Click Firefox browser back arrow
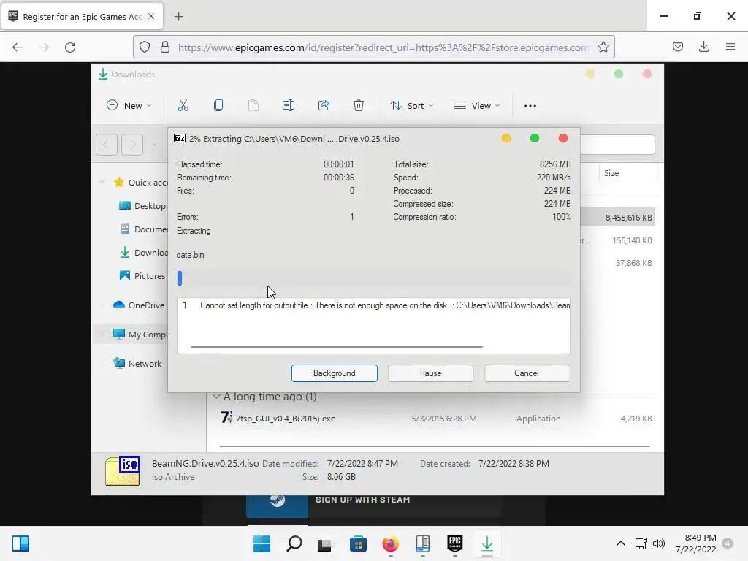Screen dimensions: 748x561 [18, 47]
